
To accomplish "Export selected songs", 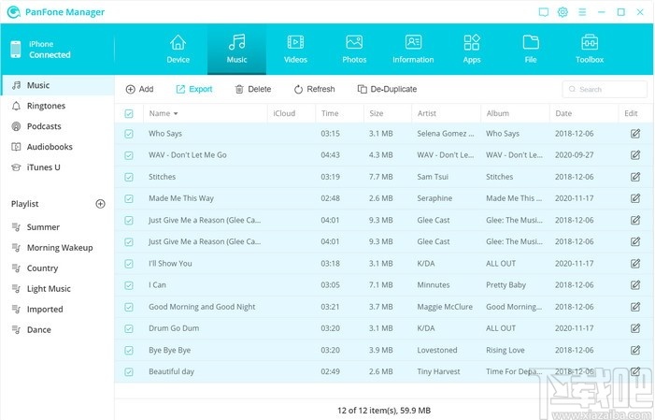I will tap(194, 89).
